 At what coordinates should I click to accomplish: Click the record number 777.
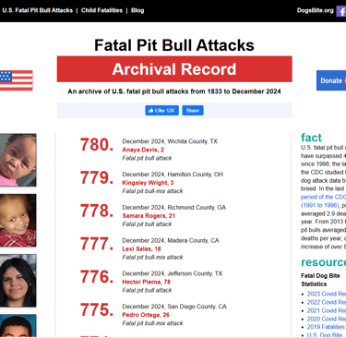click(x=97, y=244)
